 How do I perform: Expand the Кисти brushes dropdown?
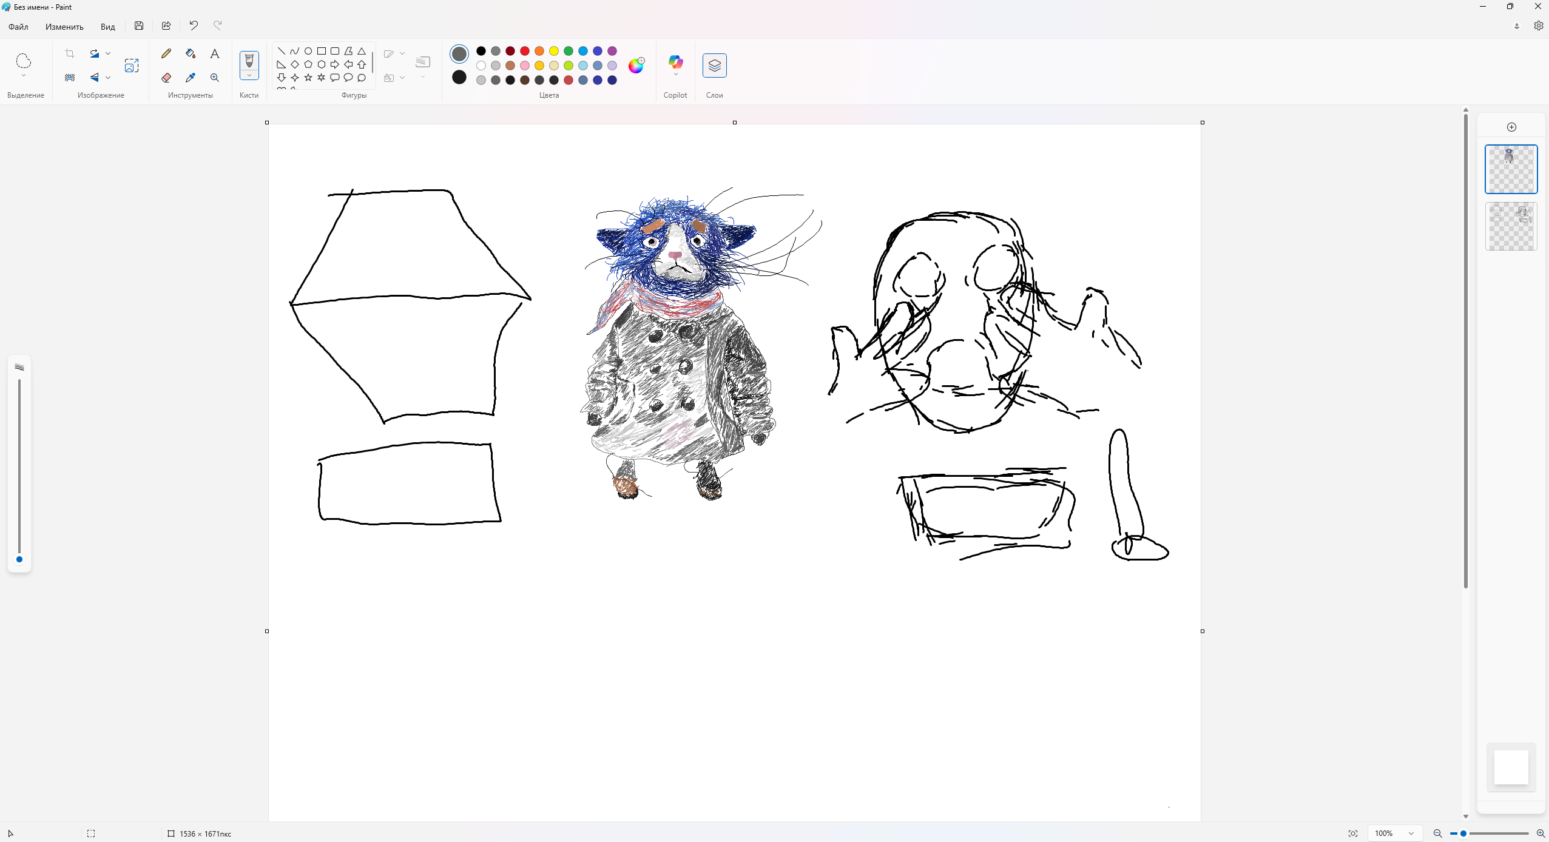tap(249, 76)
